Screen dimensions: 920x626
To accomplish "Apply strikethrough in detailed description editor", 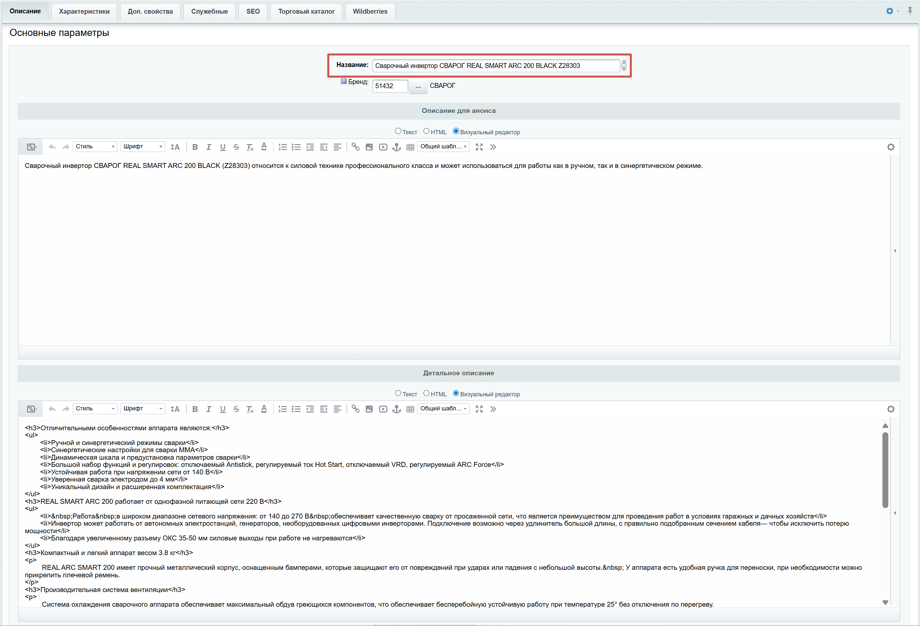I will point(236,409).
